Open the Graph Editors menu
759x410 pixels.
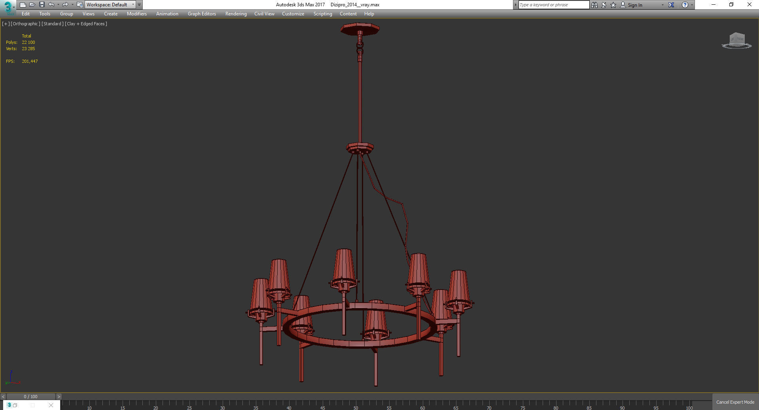click(x=202, y=14)
